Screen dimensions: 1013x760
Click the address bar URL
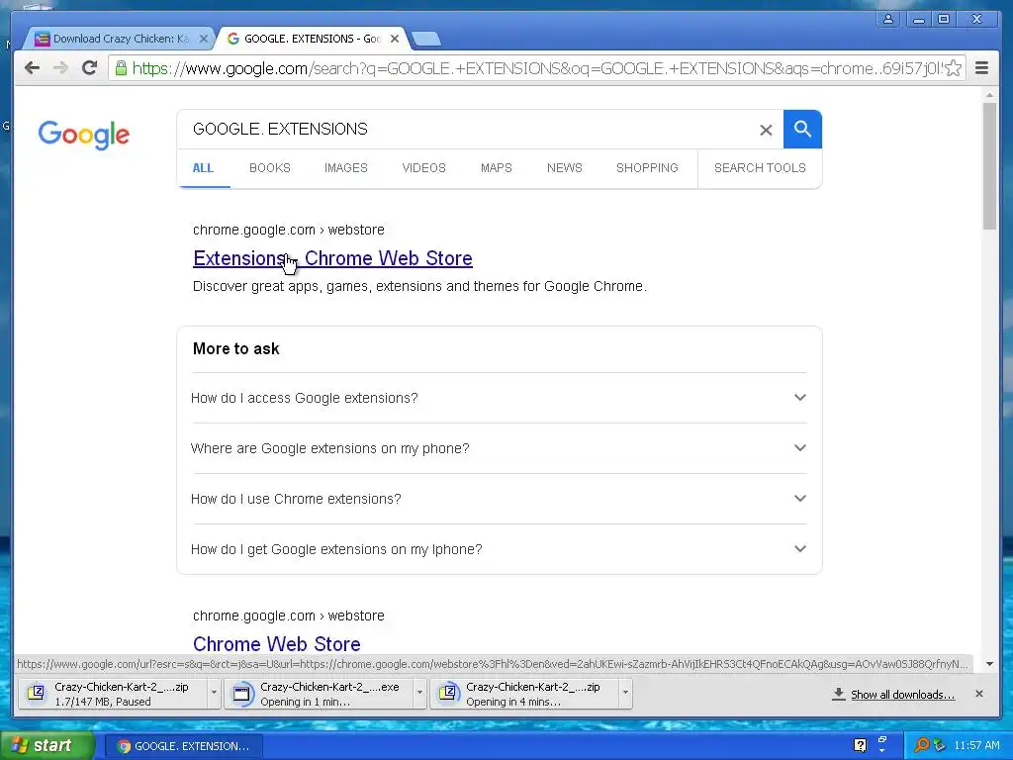pyautogui.click(x=536, y=68)
